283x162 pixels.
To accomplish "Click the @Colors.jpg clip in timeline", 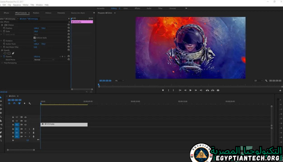I will 64,124.
